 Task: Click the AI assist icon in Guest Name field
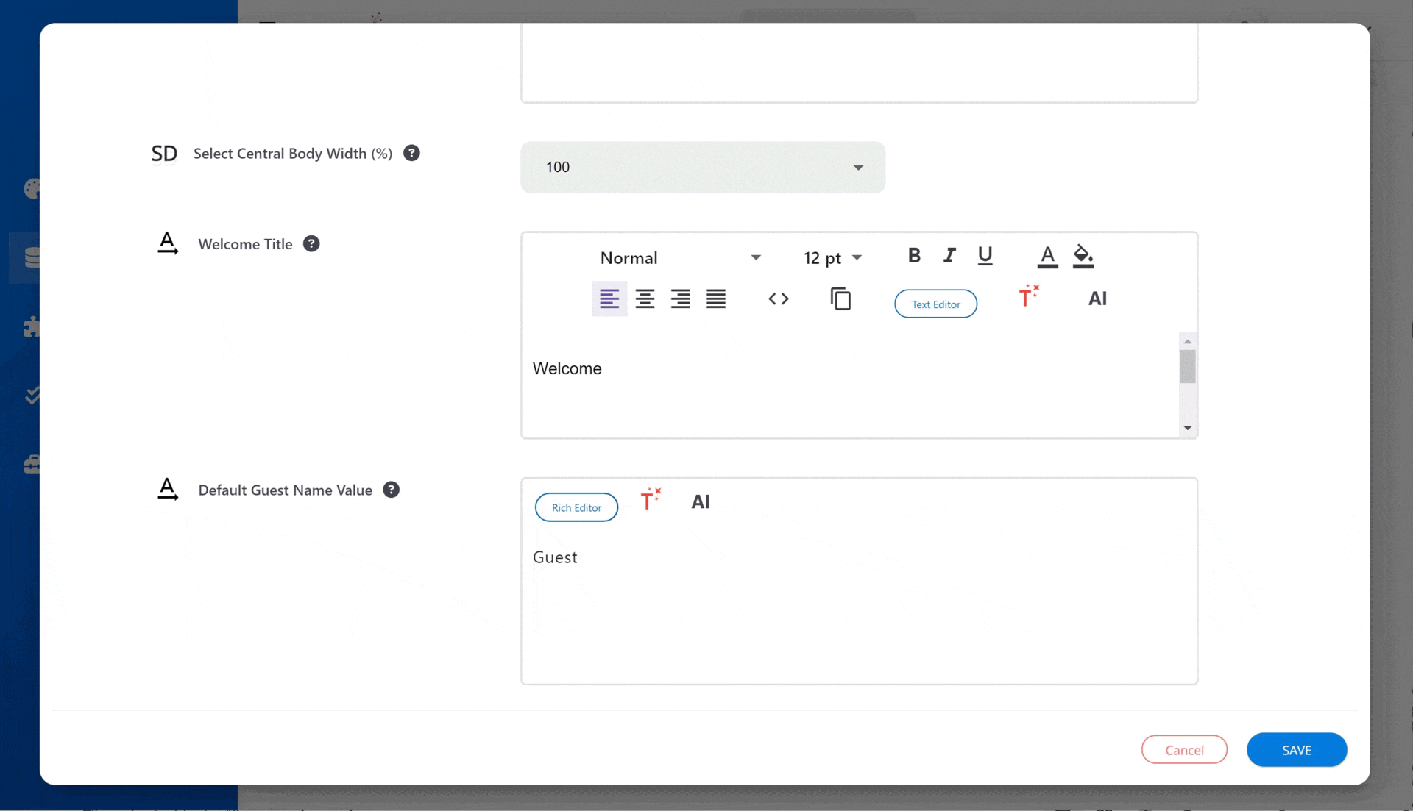(700, 501)
